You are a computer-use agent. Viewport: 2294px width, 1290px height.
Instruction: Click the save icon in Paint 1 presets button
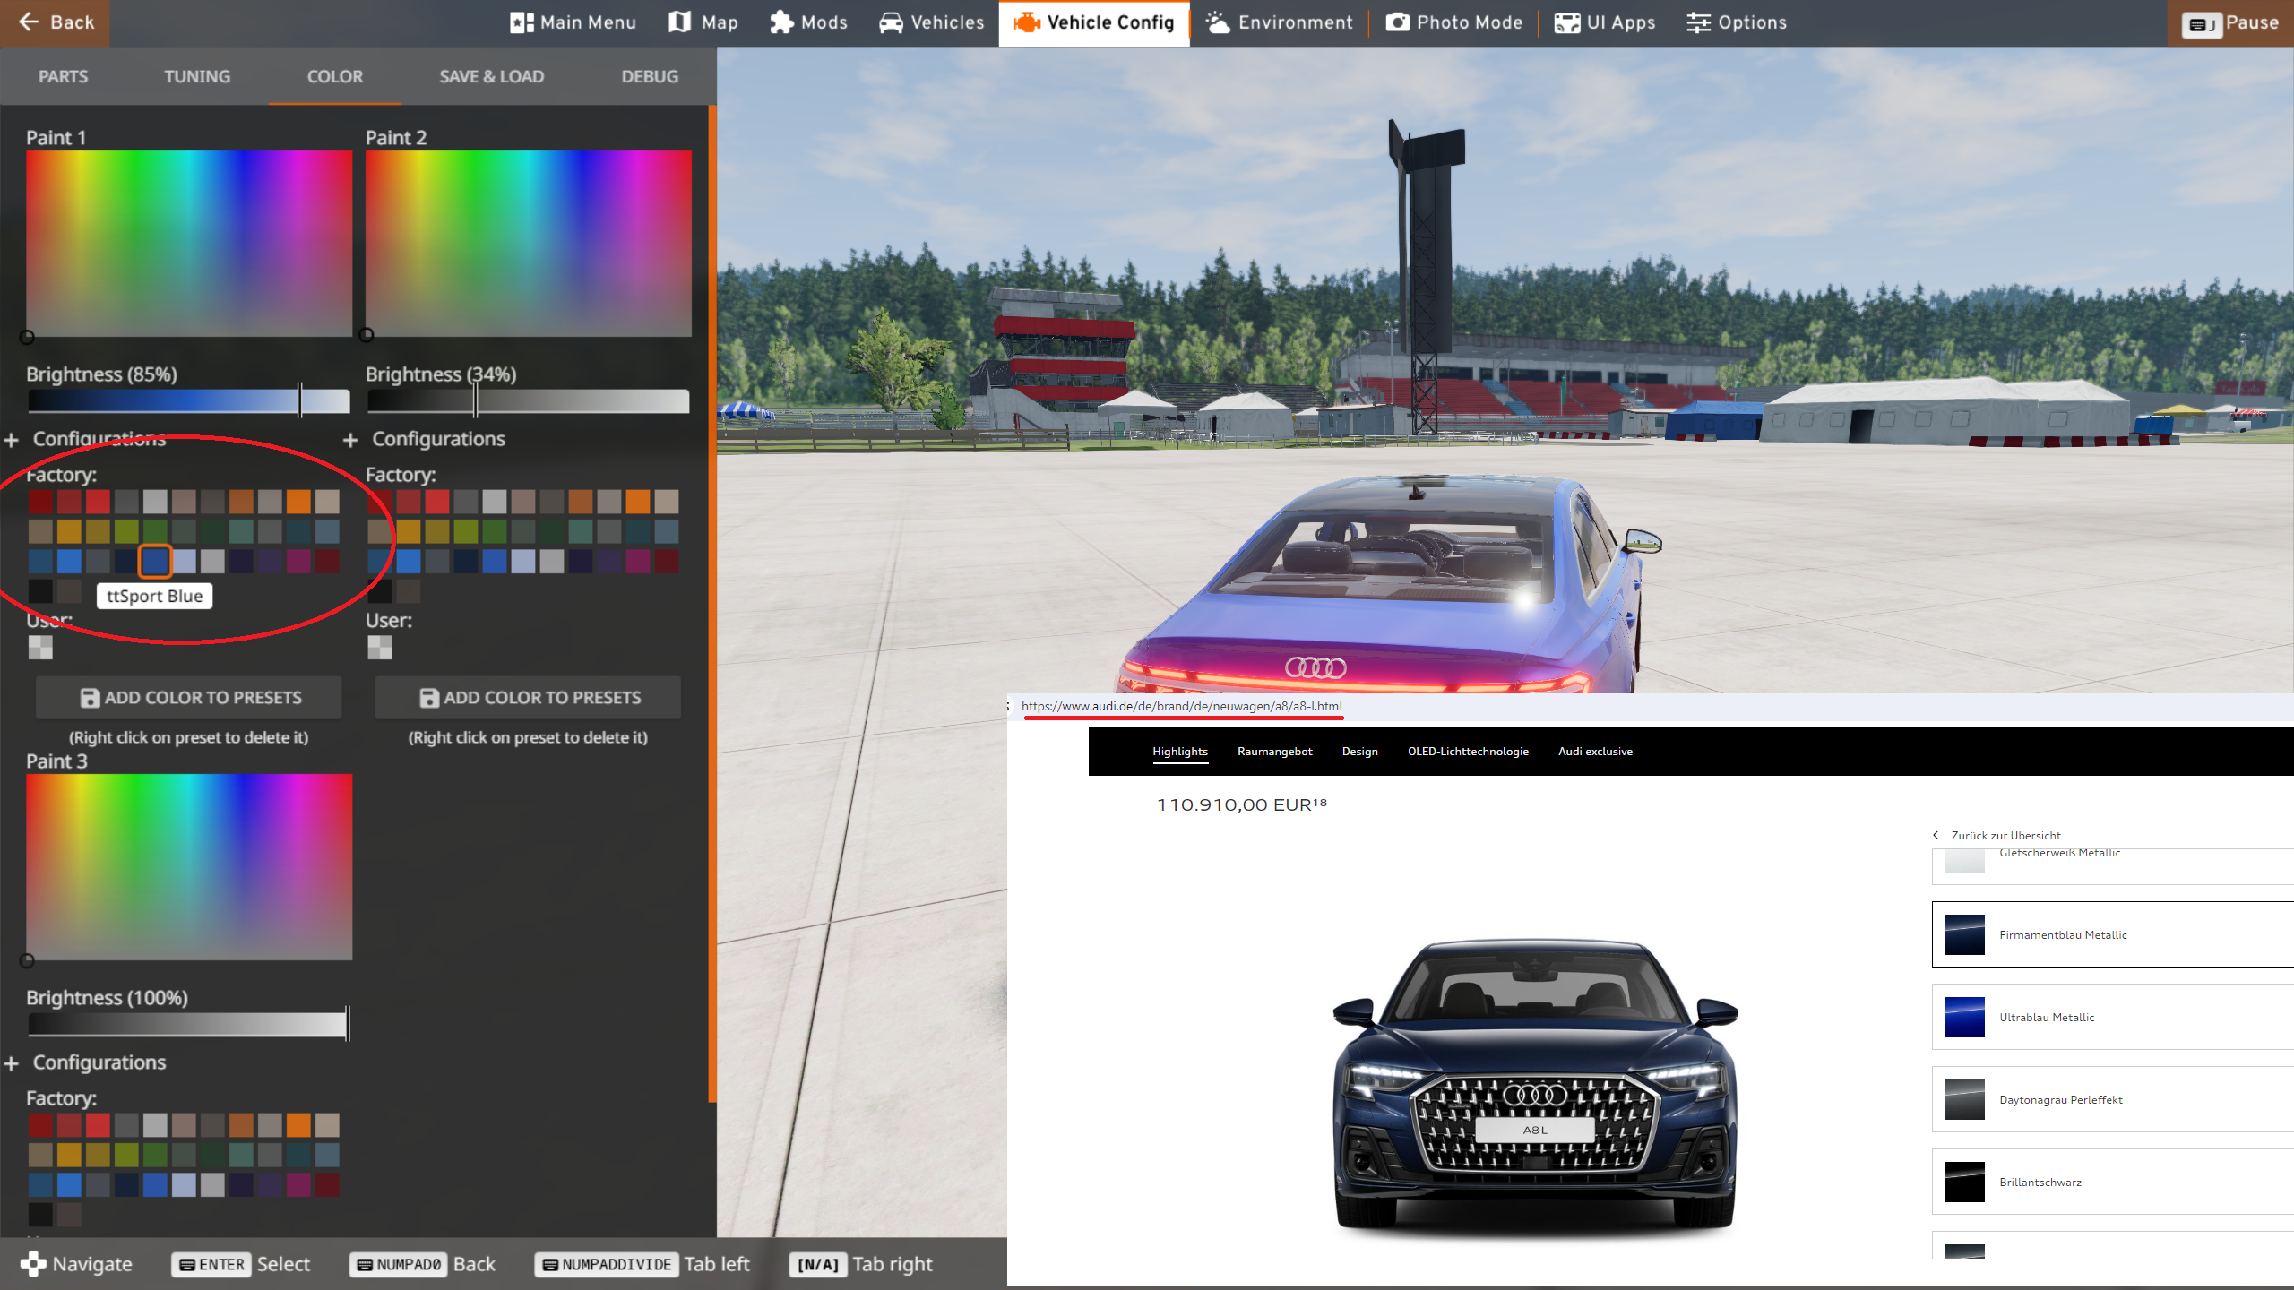[x=91, y=698]
